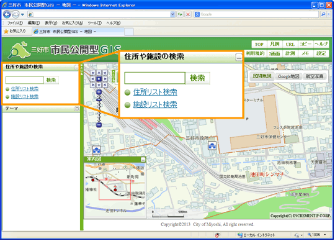Viewport: 335px width, 241px height.
Task: Click the URL button in the header
Action: coord(290,45)
